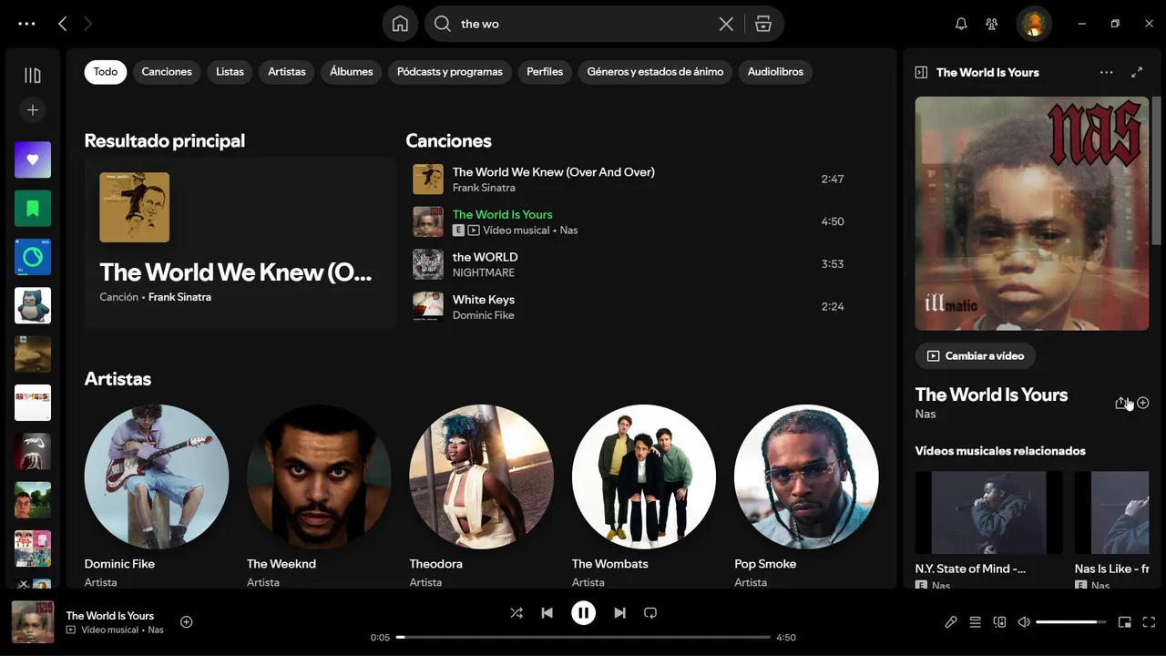Open Nas Is Like related video
Viewport: 1166px width, 656px height.
pos(1112,528)
